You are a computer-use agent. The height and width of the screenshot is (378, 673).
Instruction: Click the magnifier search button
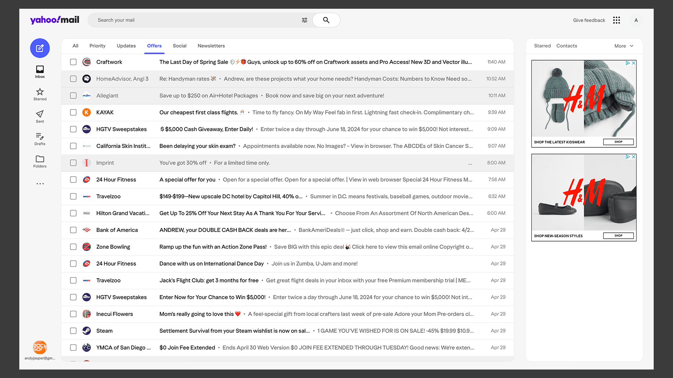click(326, 20)
